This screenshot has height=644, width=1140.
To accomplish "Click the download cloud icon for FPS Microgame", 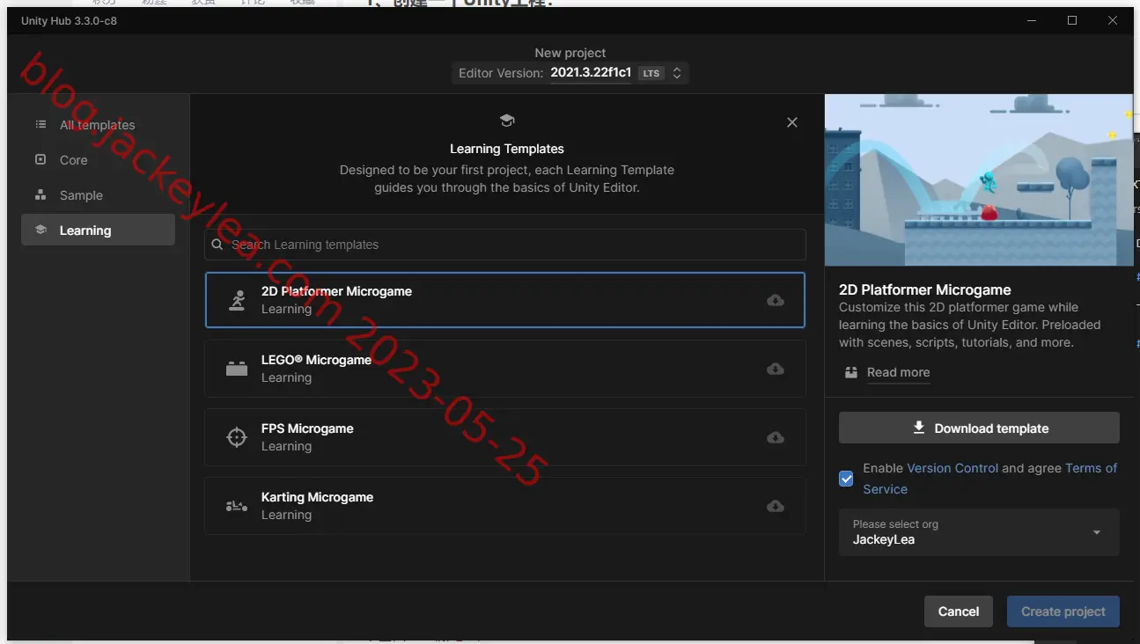I will tap(776, 437).
